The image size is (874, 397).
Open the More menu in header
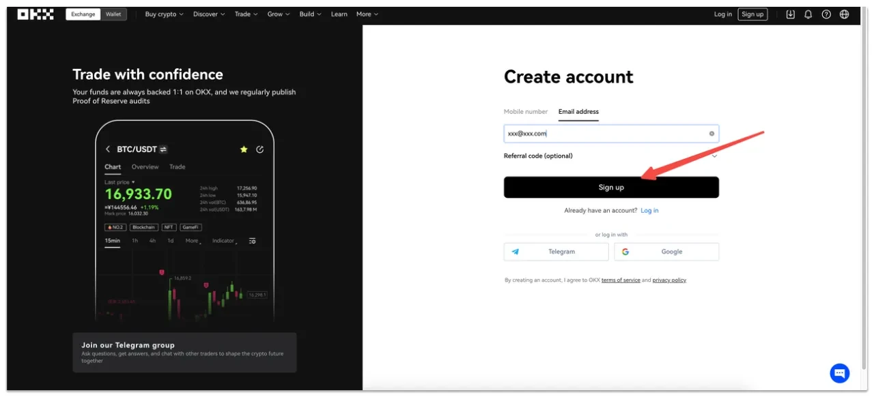[x=367, y=14]
